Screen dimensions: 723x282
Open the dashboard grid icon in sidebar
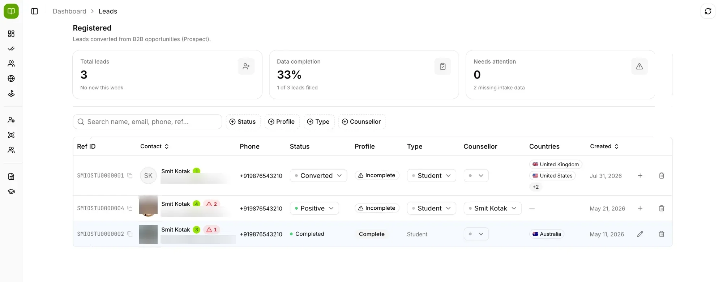coord(11,34)
